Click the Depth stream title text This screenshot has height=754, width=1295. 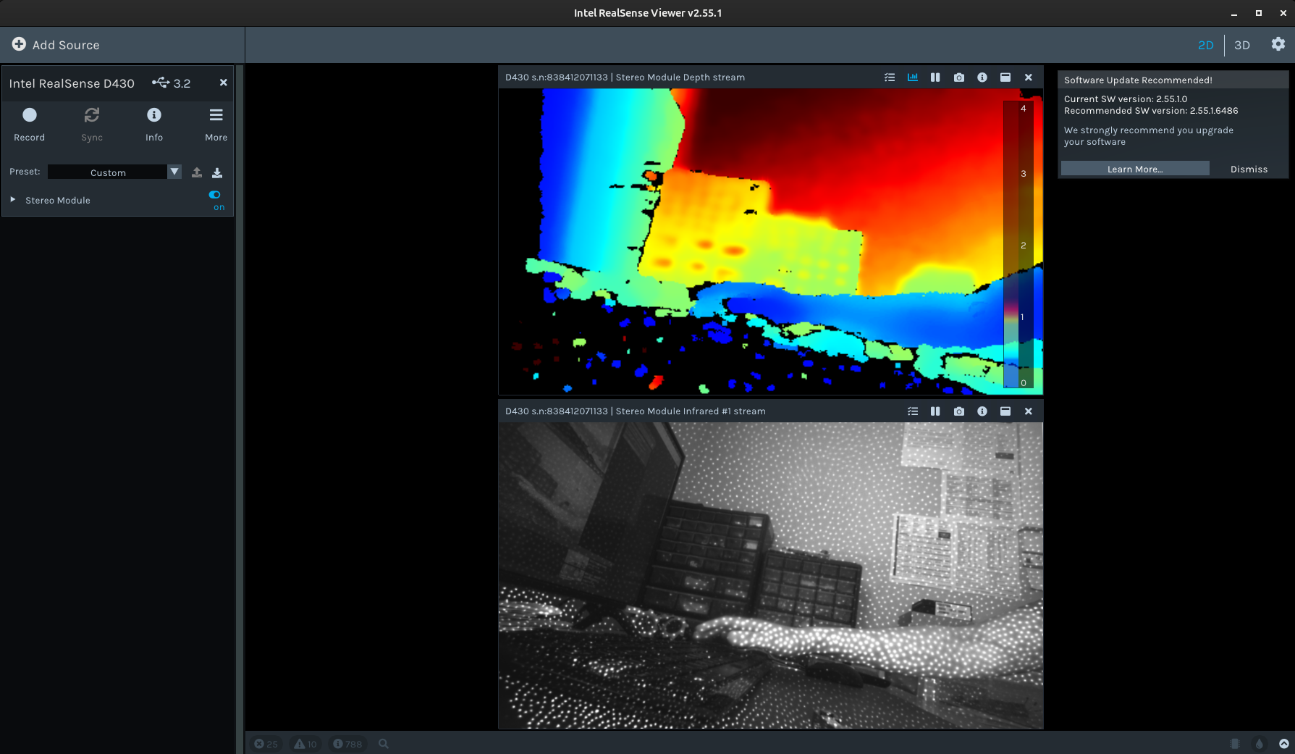point(625,78)
